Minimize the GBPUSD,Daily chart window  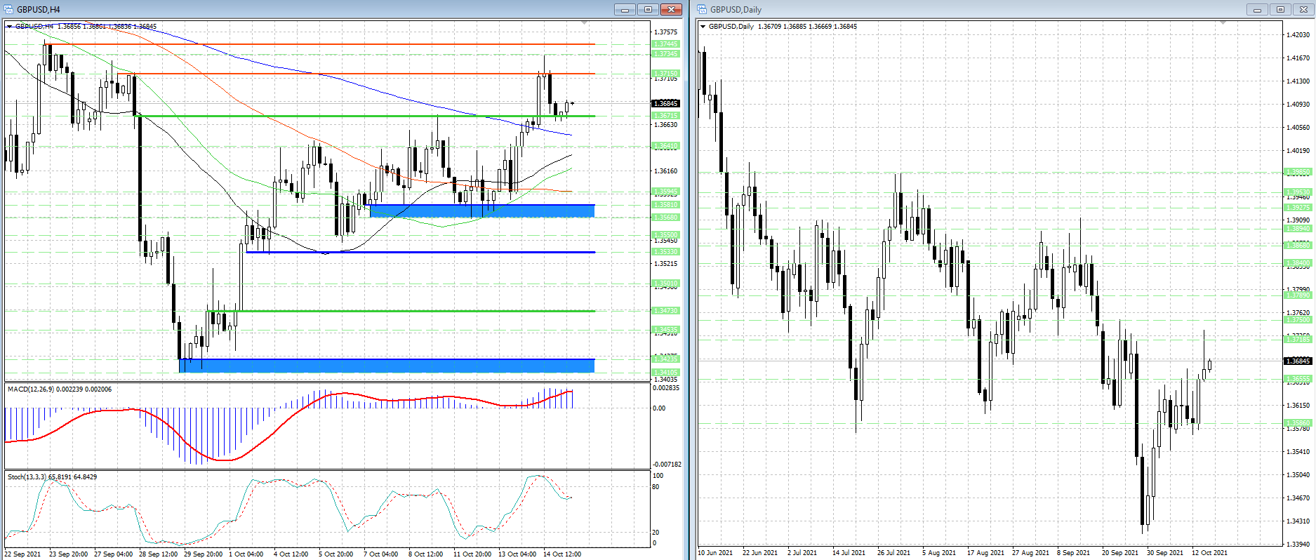click(1256, 9)
